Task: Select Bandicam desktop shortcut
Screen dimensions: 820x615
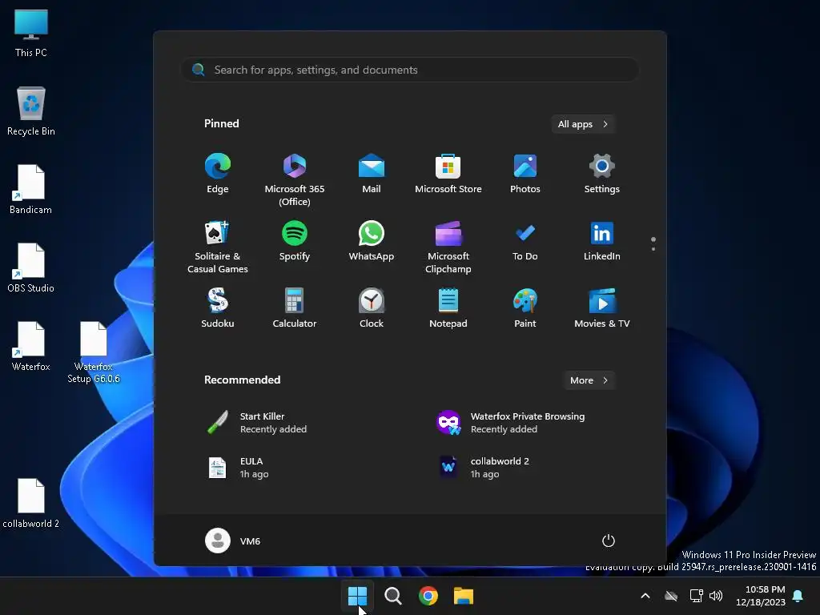Action: coord(31,190)
